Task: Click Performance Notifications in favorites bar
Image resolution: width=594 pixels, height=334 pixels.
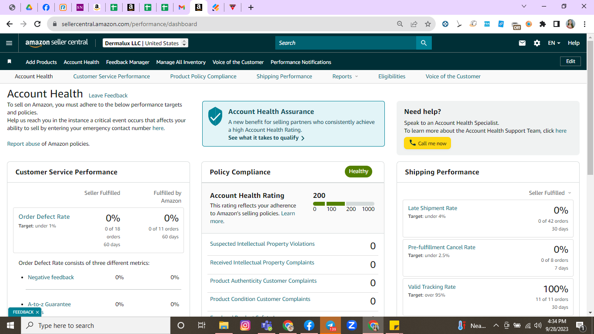Action: [301, 62]
